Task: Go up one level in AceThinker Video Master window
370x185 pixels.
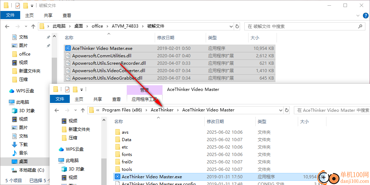Action: pyautogui.click(x=83, y=110)
